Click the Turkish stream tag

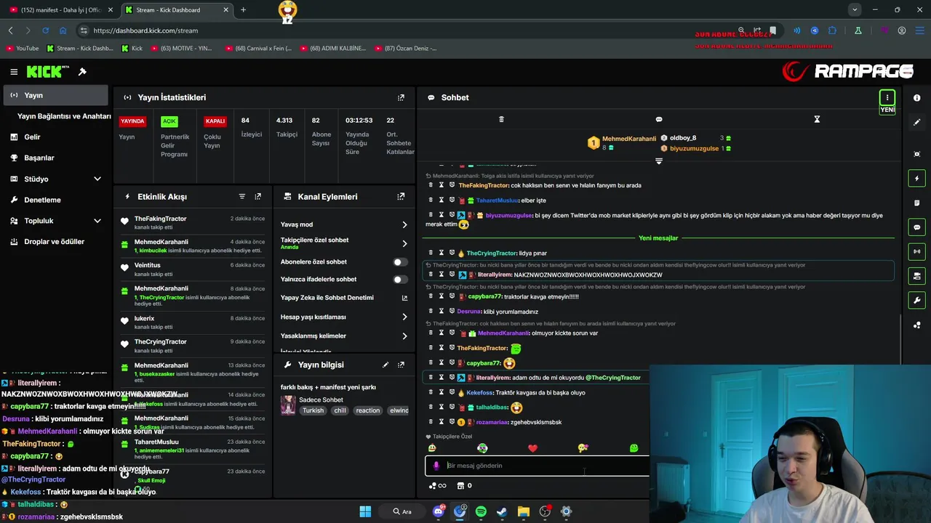pos(313,410)
